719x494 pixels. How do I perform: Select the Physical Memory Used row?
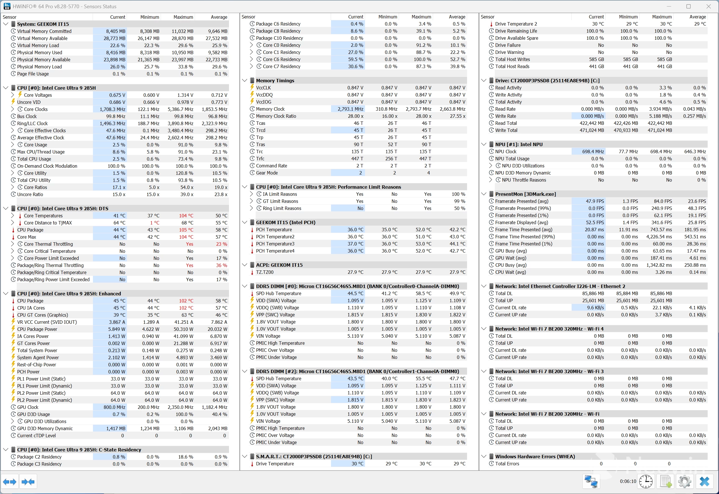[120, 52]
